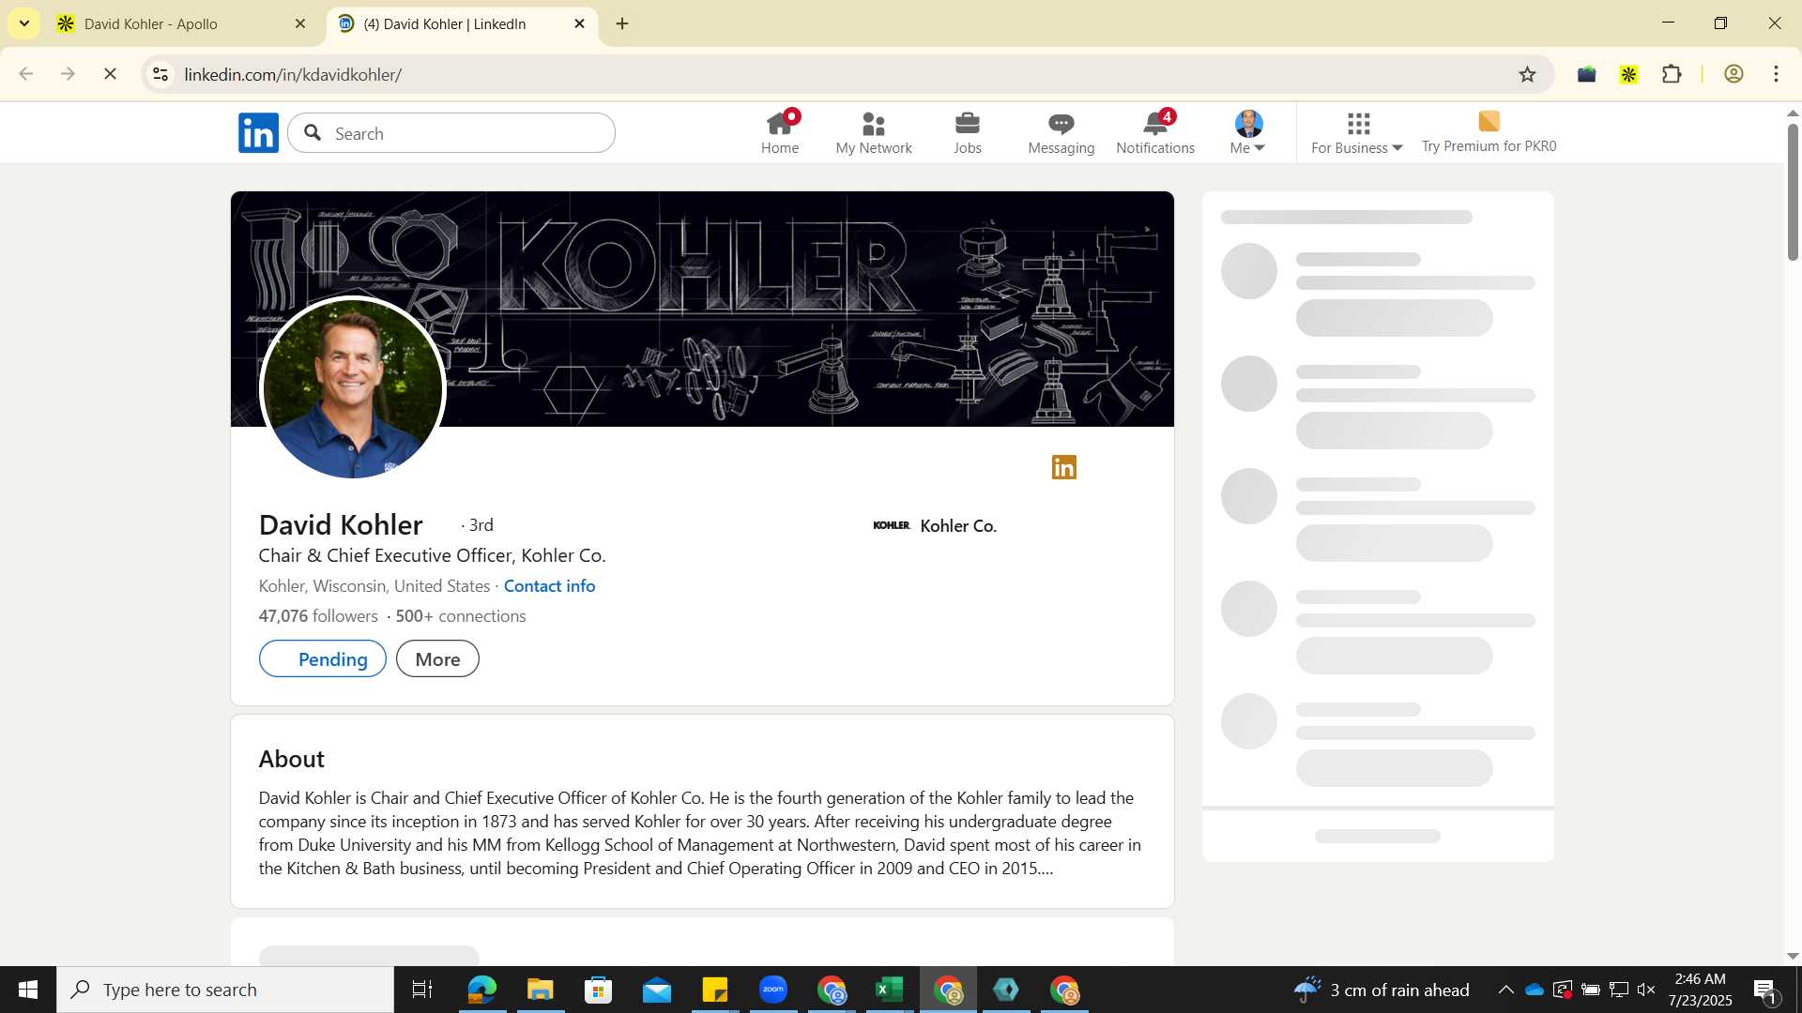Image resolution: width=1802 pixels, height=1013 pixels.
Task: Switch to David Kohler - Apollo tab
Action: (178, 23)
